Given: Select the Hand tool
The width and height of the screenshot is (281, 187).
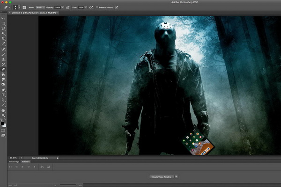Looking at the screenshot, I should (3, 111).
